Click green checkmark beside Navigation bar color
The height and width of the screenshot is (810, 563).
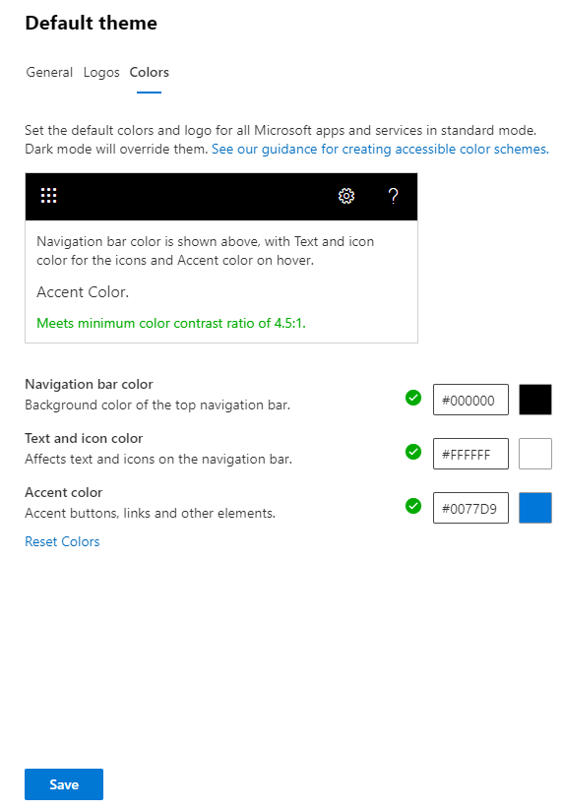pyautogui.click(x=413, y=398)
